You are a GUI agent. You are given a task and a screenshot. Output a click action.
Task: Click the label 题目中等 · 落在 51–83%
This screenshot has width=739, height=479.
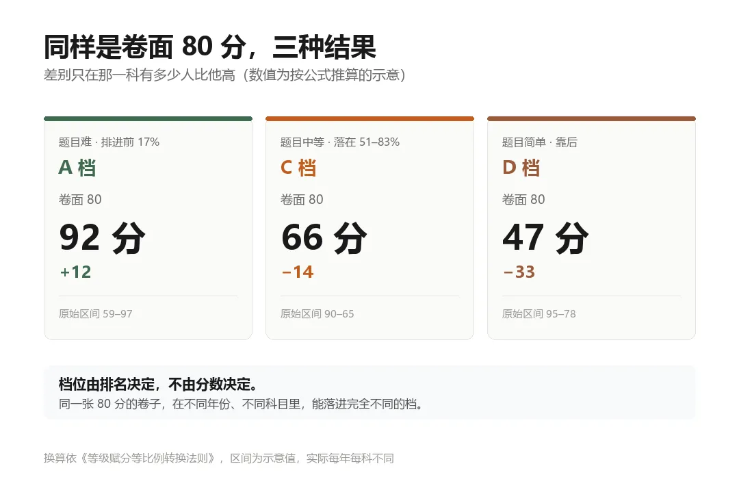340,142
